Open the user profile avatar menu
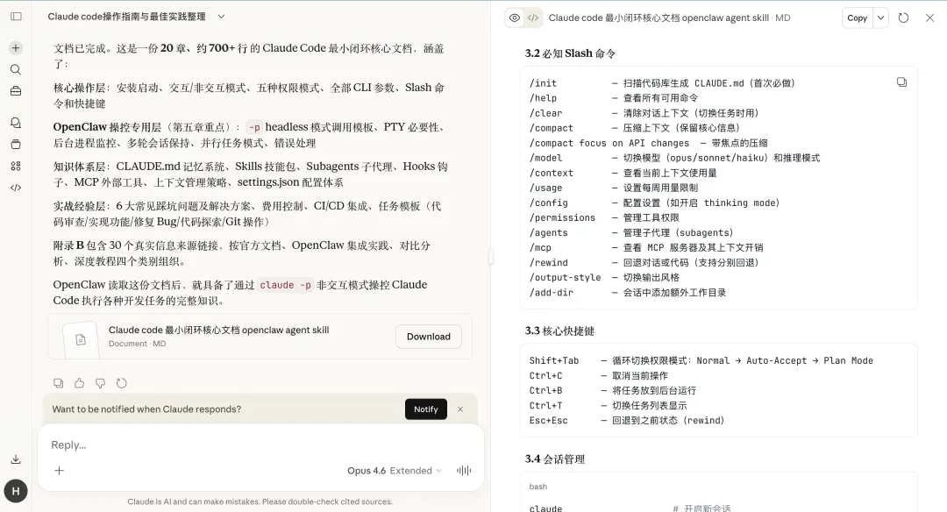The width and height of the screenshot is (947, 512). pyautogui.click(x=16, y=491)
